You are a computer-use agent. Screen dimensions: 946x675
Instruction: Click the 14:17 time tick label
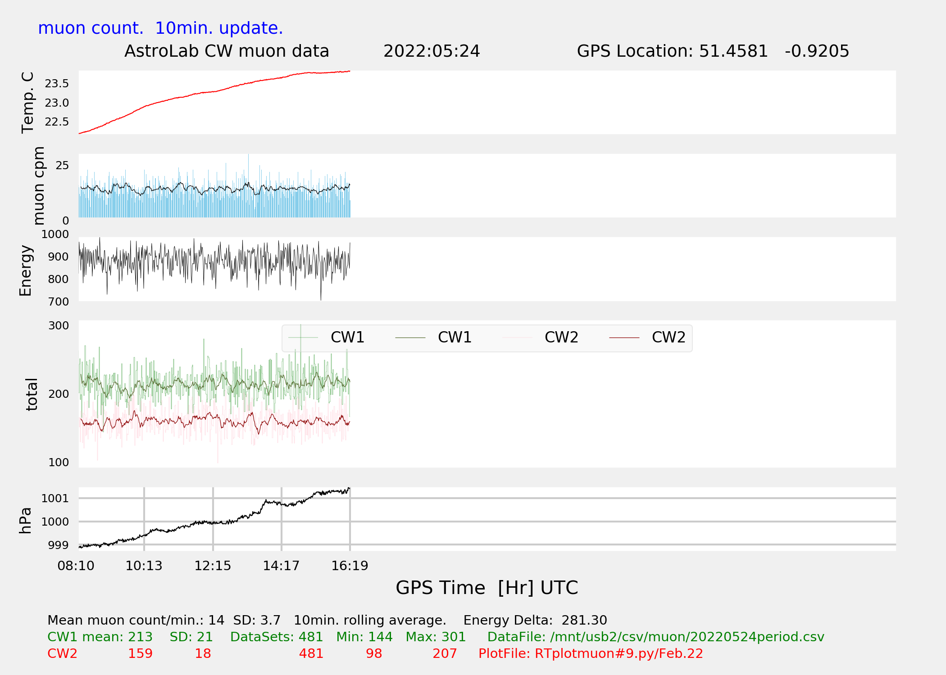[281, 566]
